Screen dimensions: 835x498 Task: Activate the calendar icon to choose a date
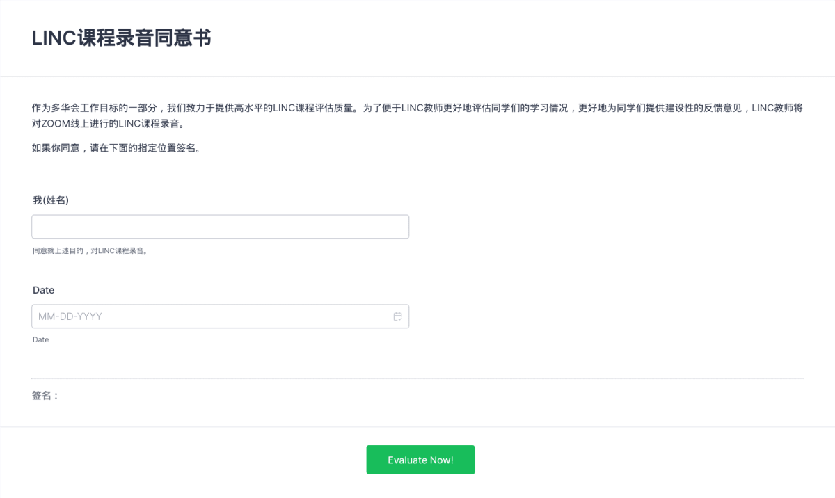(397, 316)
